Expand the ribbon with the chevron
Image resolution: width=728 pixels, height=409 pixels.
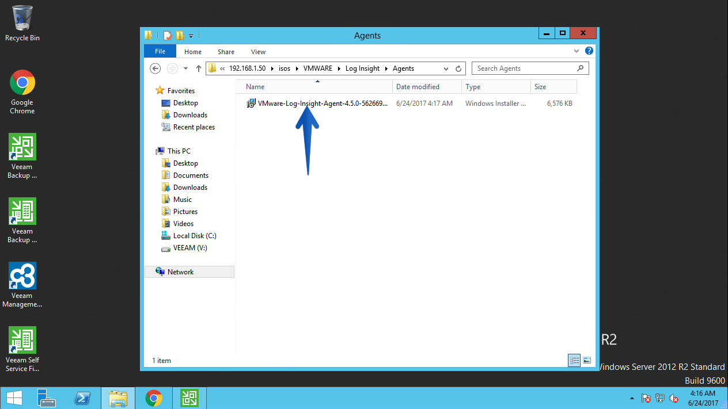click(x=577, y=51)
